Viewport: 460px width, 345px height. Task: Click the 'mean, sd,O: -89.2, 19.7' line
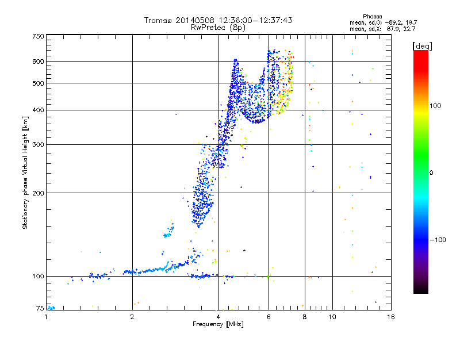383,22
